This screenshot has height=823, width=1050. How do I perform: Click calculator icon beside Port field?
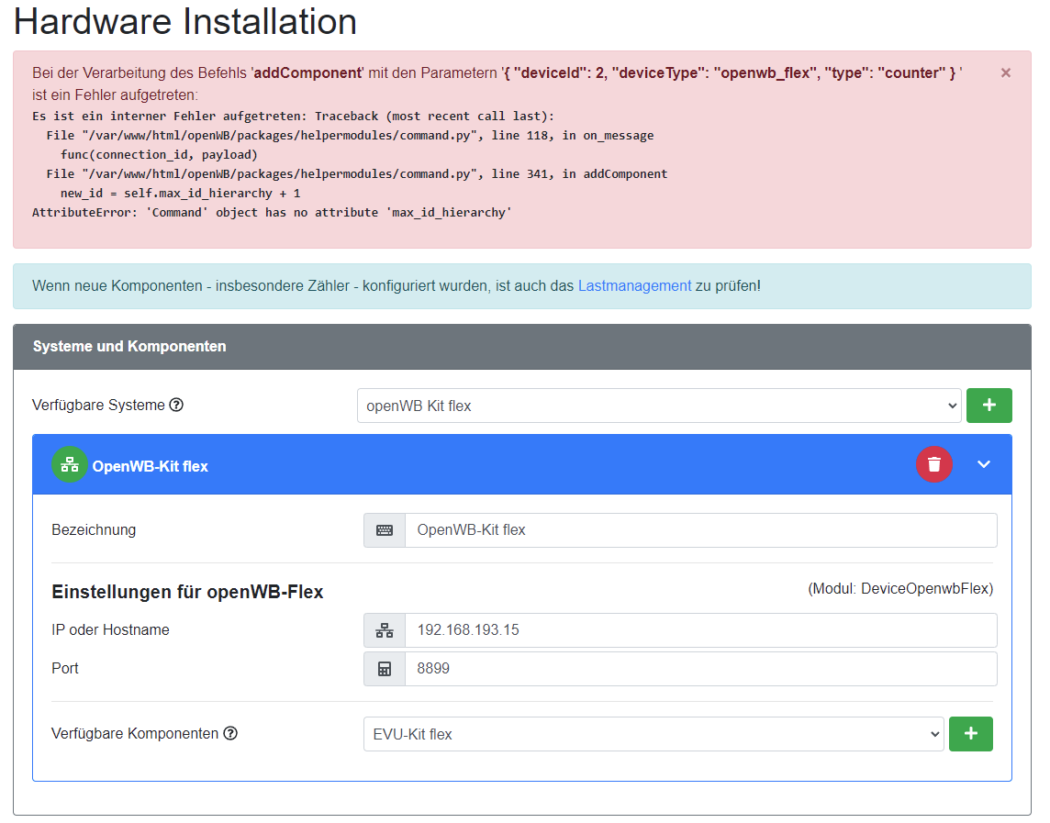pyautogui.click(x=385, y=669)
